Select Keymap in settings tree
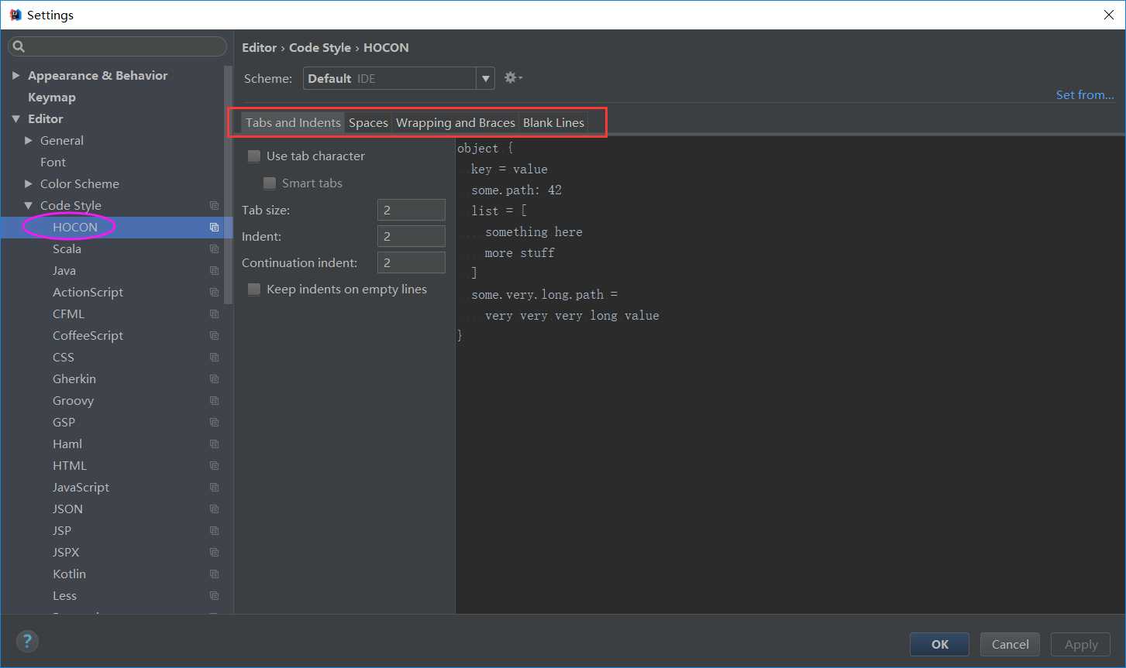The image size is (1126, 668). 52,97
